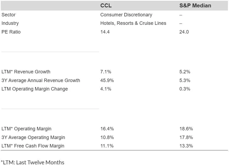This screenshot has height=167, width=229.
Task: Select the Industry row label
Action: [x=10, y=23]
